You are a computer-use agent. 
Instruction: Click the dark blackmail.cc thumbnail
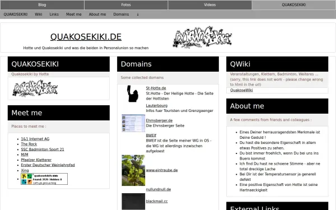click(x=133, y=202)
